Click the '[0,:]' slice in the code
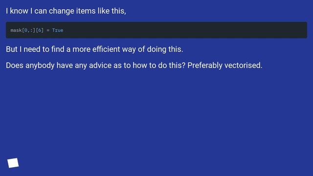 [28, 30]
